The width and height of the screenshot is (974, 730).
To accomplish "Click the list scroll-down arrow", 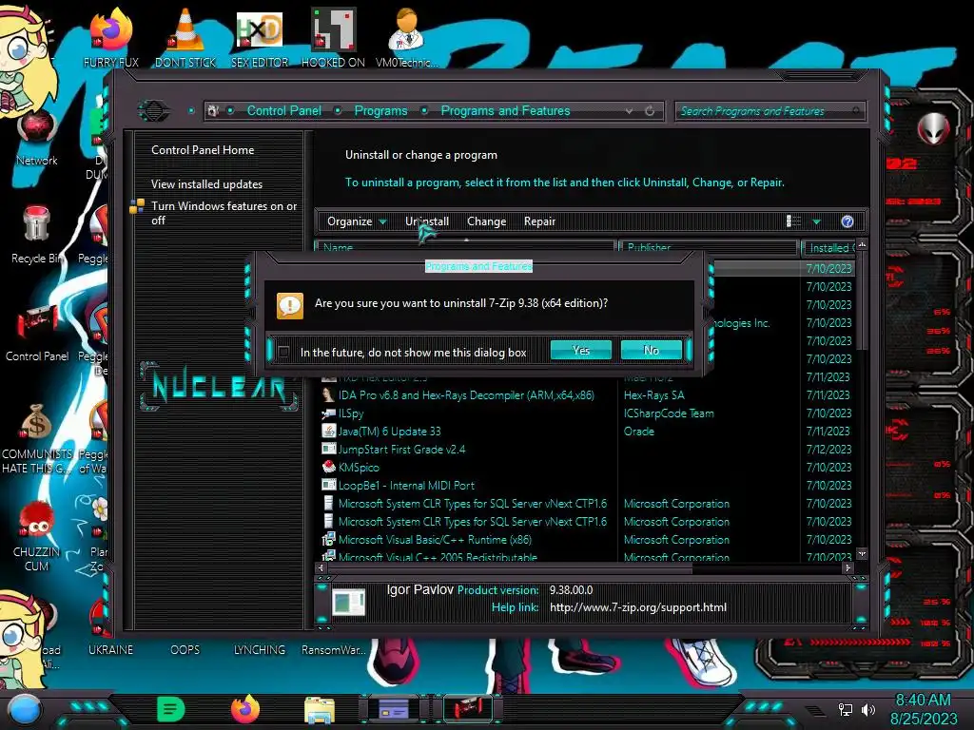I will [x=862, y=553].
